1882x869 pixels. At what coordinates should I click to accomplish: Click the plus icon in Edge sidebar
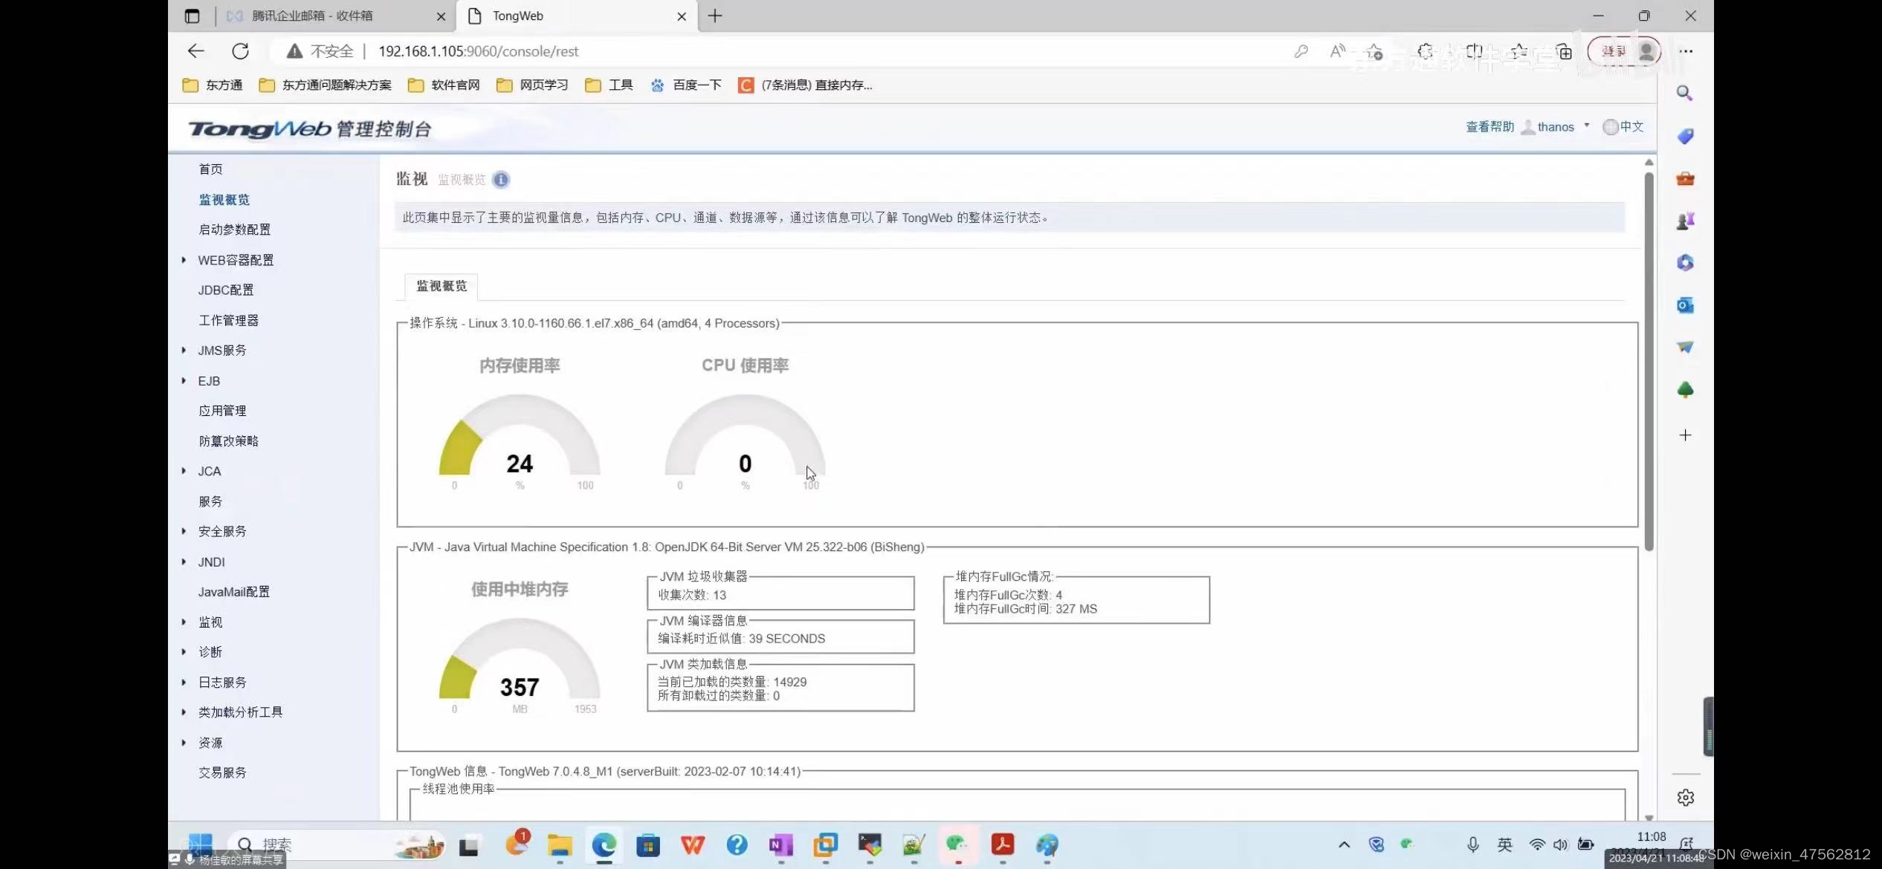[x=1685, y=435]
